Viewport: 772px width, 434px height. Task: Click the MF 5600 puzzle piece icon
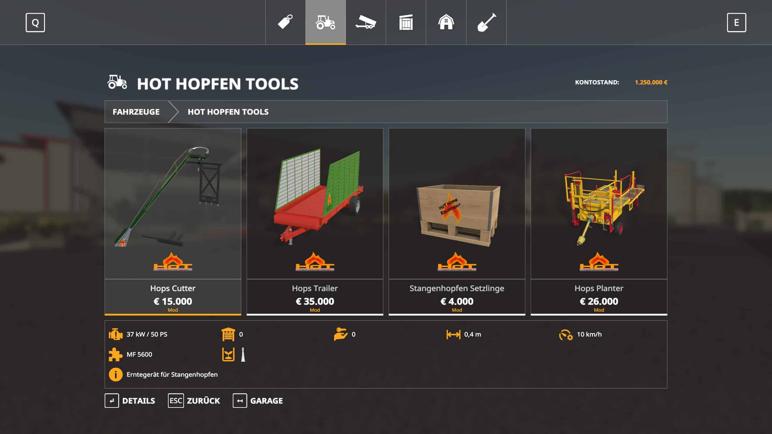[115, 355]
